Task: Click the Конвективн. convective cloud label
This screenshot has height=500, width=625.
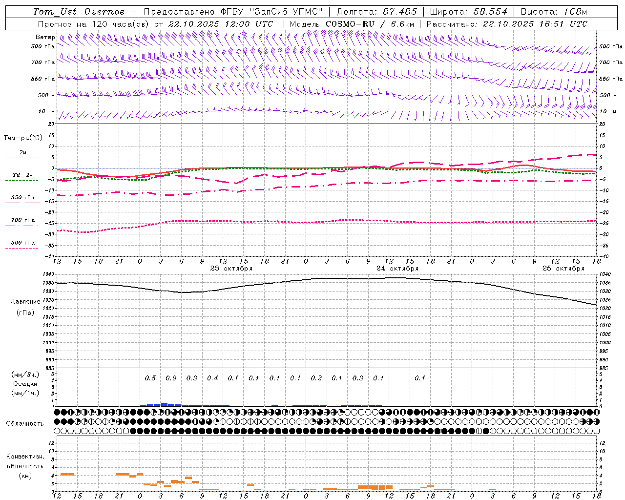Action: click(x=25, y=457)
